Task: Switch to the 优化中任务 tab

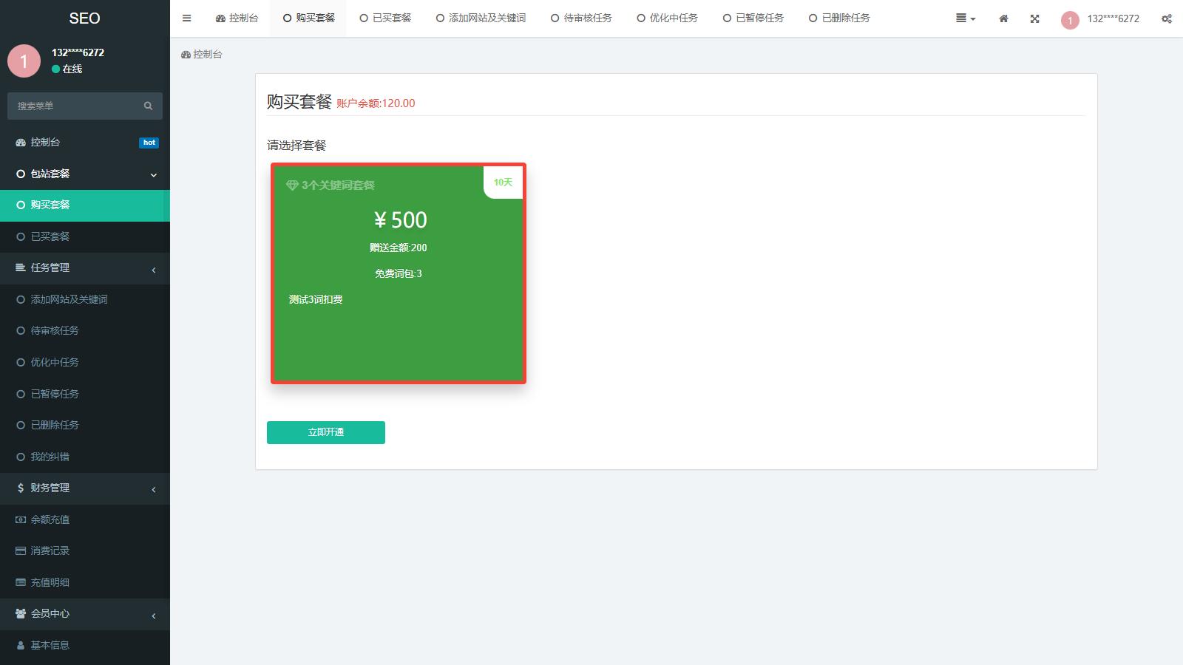Action: [667, 18]
